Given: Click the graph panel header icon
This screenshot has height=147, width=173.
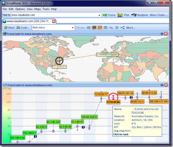Looking at the screenshot, I should point(5,85).
